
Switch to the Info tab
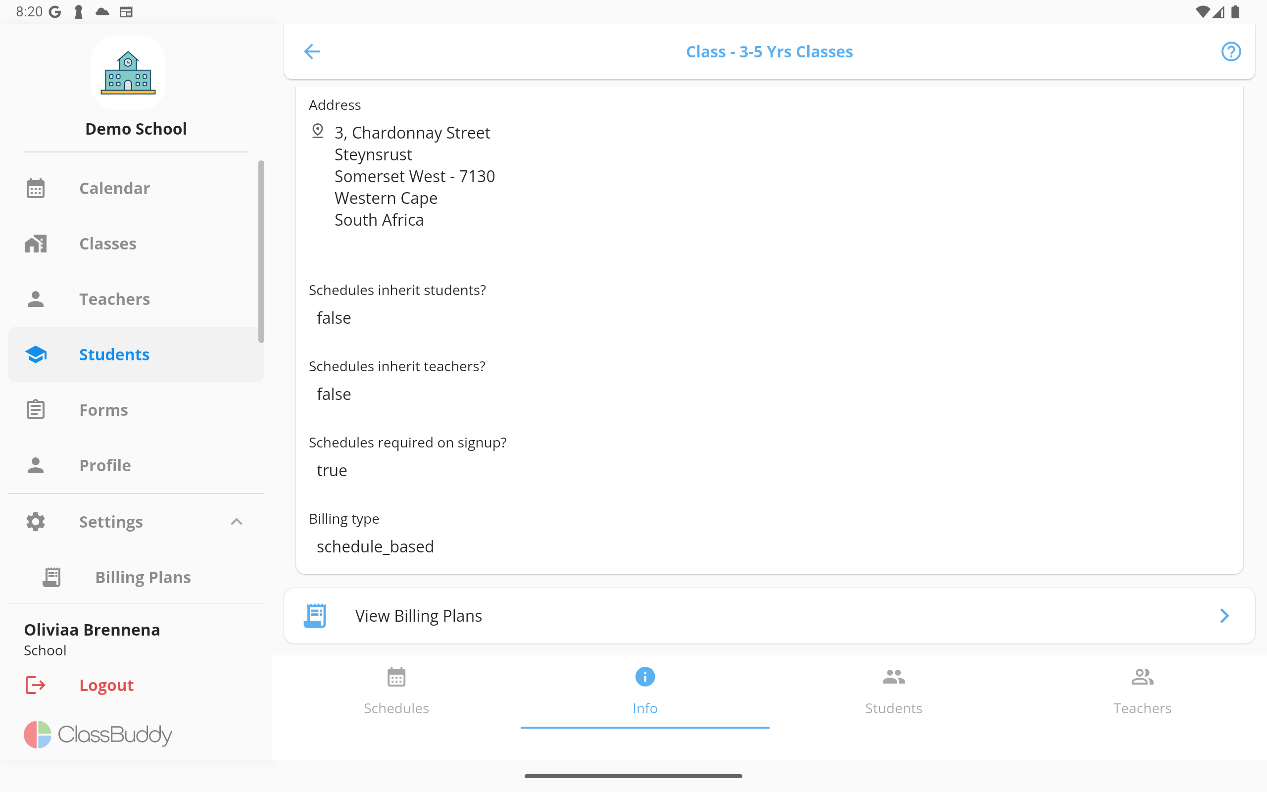[x=644, y=692]
